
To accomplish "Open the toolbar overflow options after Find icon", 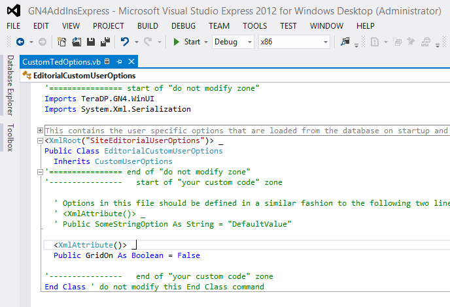I will (356, 45).
